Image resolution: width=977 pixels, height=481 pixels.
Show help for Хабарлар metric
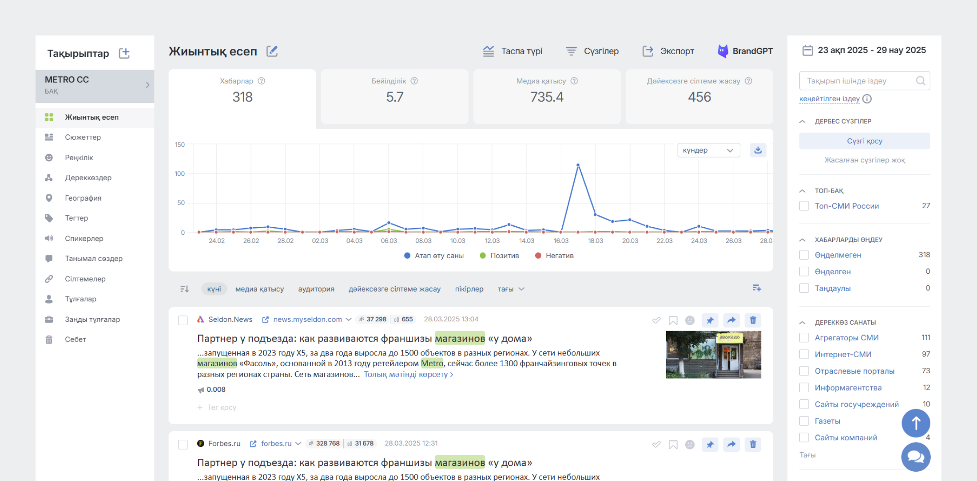click(262, 81)
